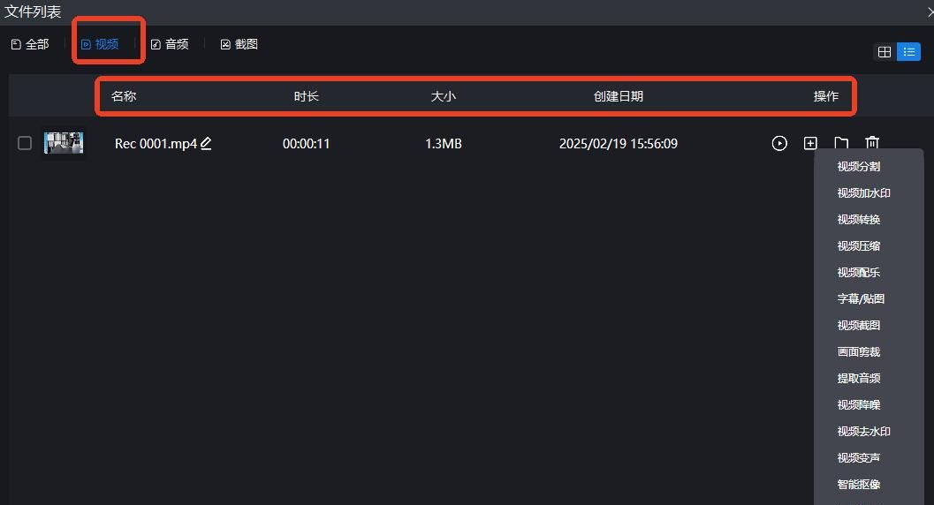Show all files with the 全部 tab

(x=30, y=44)
